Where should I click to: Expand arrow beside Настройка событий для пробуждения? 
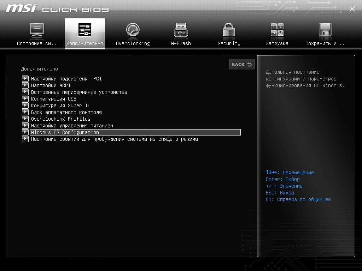(25, 139)
